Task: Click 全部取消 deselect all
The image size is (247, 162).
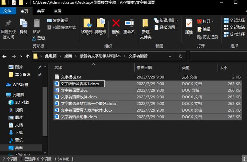Action: point(234,27)
